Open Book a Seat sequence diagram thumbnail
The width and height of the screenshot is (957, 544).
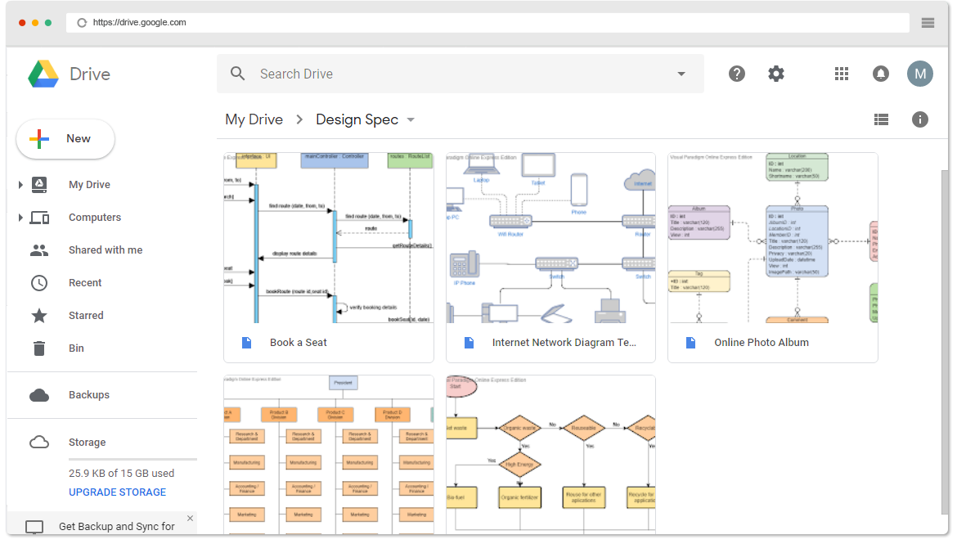(329, 238)
